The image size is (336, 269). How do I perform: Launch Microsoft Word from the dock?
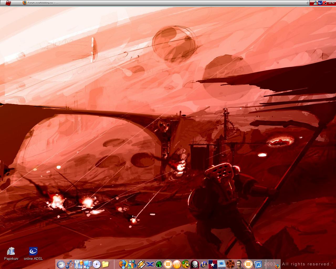(258, 264)
